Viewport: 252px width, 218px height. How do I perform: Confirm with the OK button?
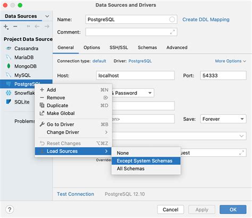233,209
